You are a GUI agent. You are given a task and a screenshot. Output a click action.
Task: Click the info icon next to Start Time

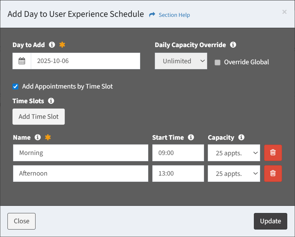point(191,137)
